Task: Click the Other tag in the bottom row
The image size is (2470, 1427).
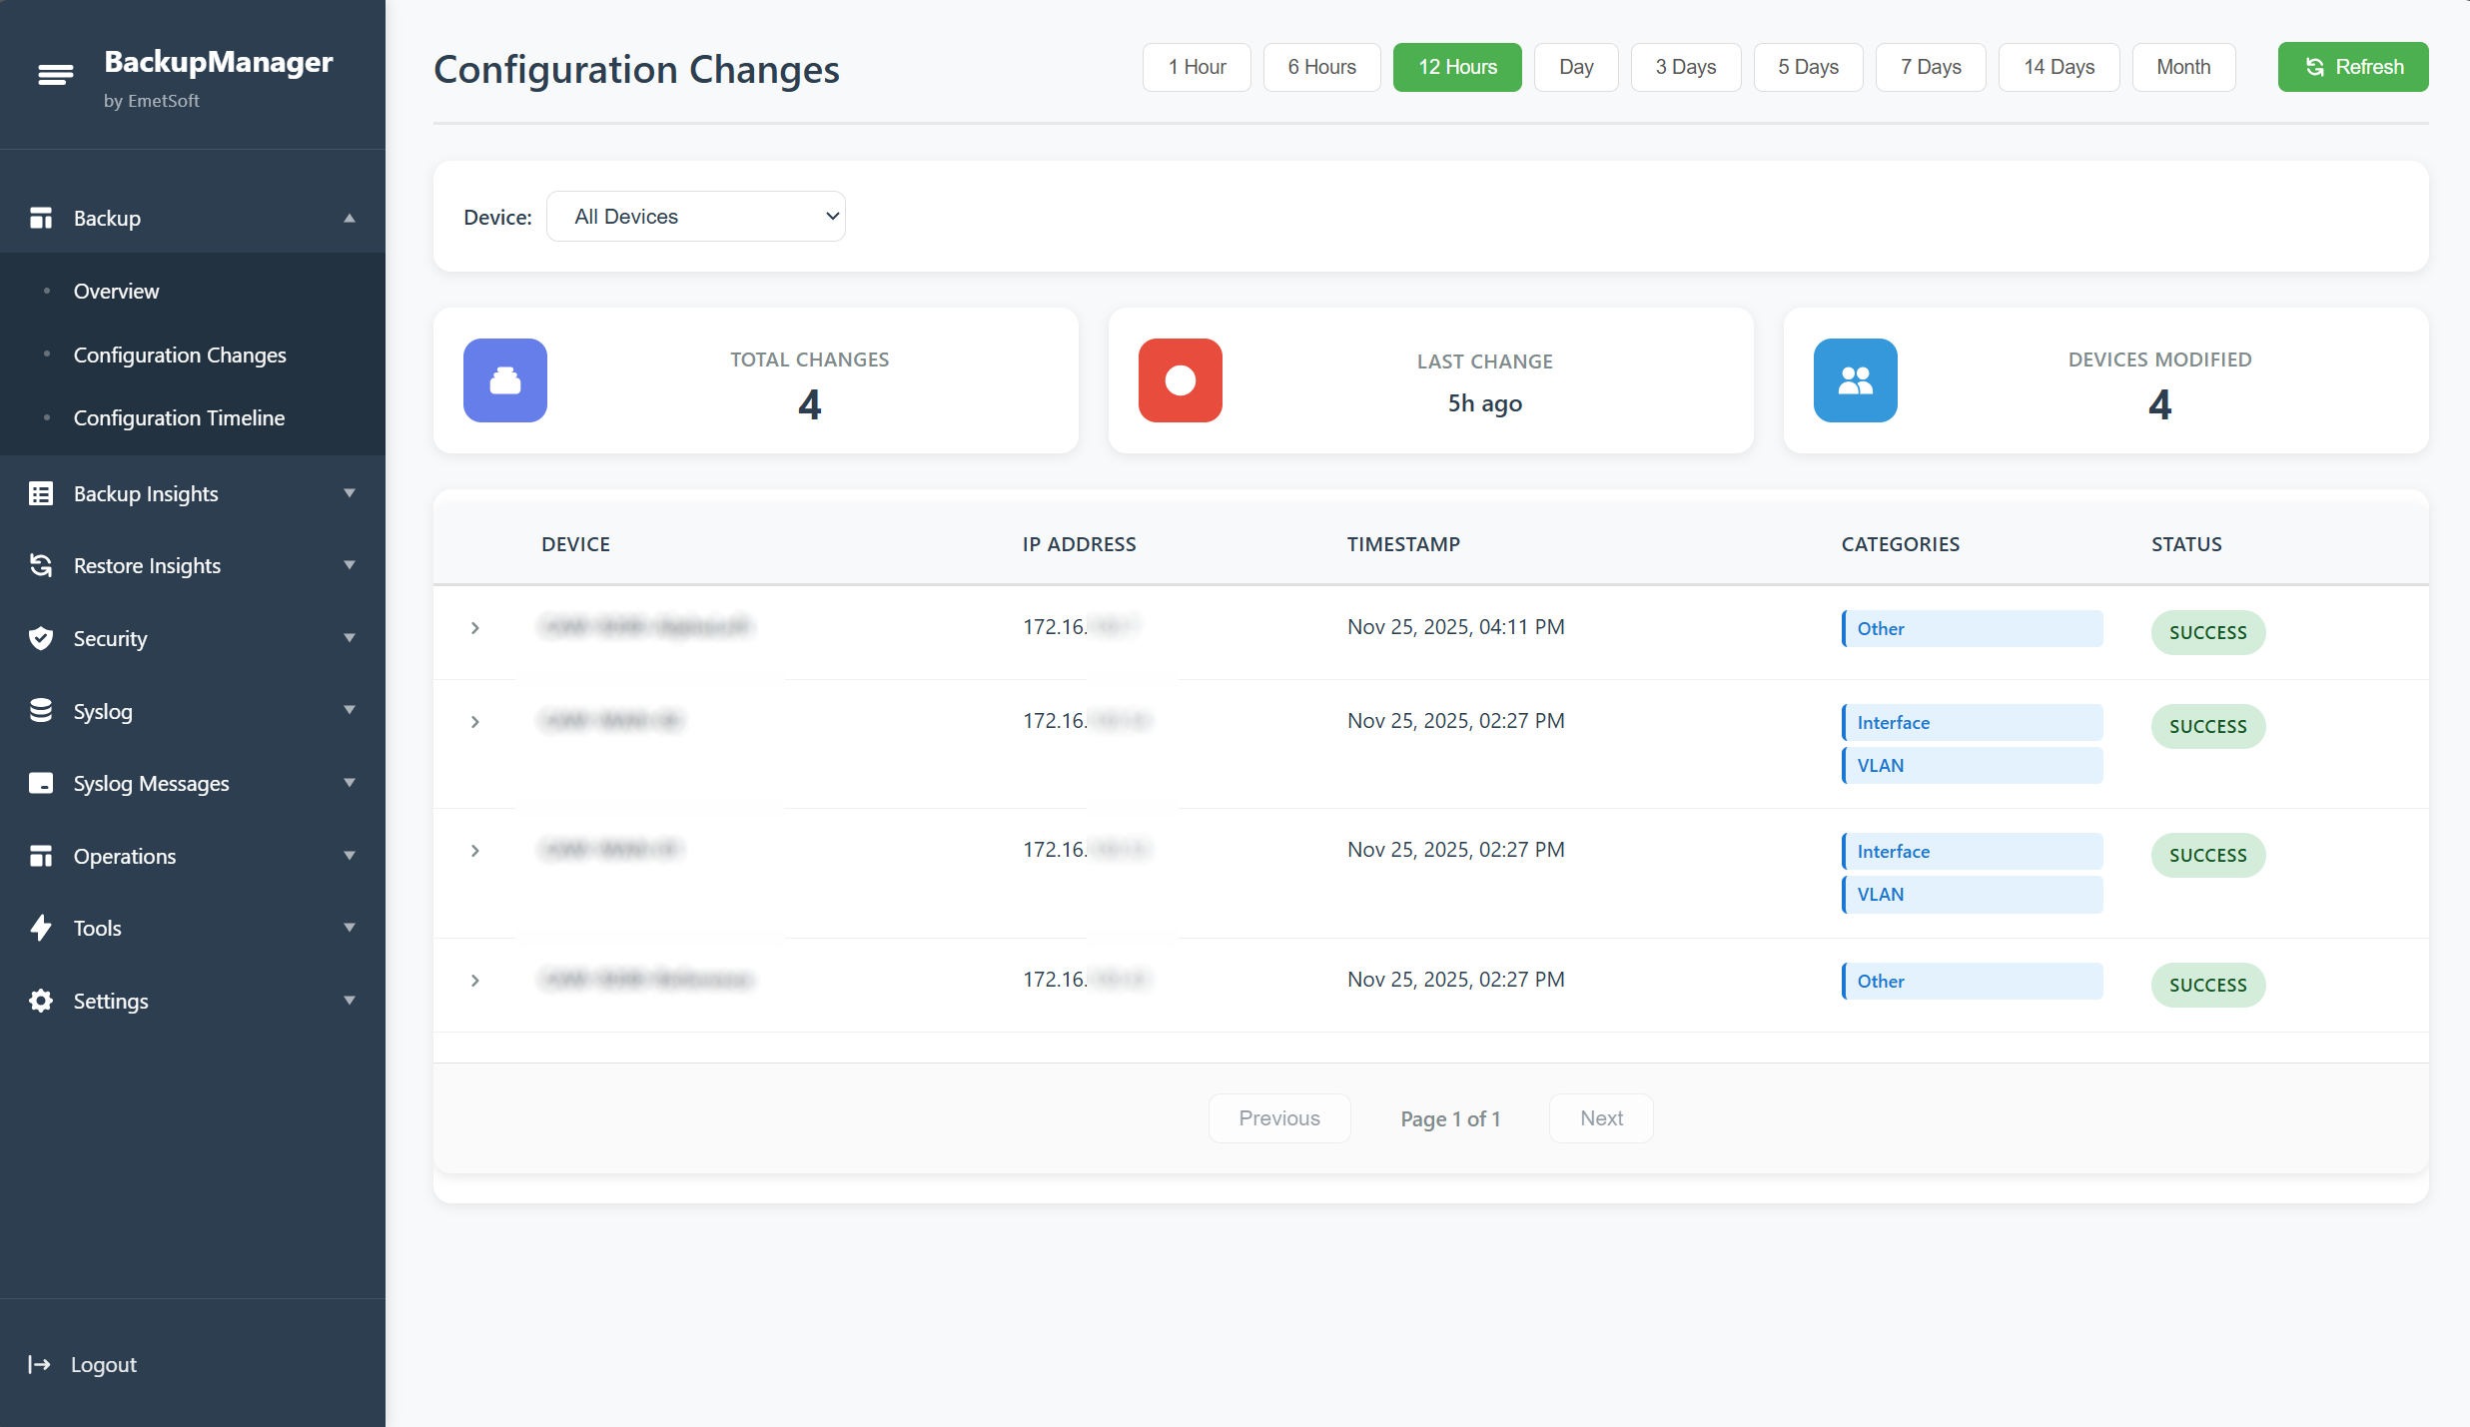Action: click(1973, 982)
